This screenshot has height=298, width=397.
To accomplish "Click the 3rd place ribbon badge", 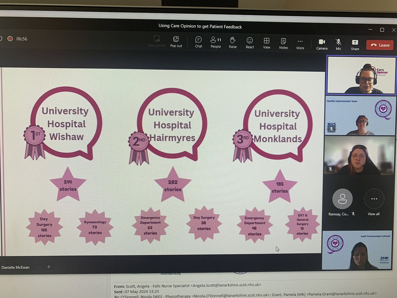I will (x=243, y=145).
